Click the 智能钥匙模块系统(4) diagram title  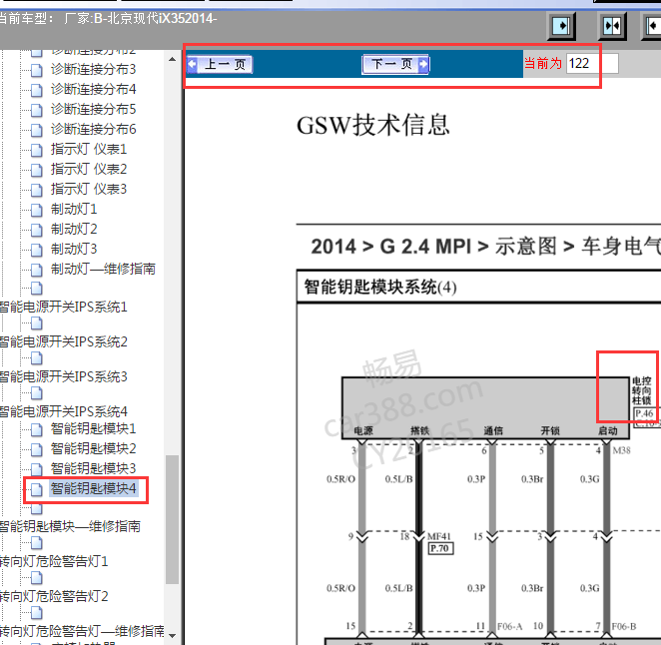point(380,288)
